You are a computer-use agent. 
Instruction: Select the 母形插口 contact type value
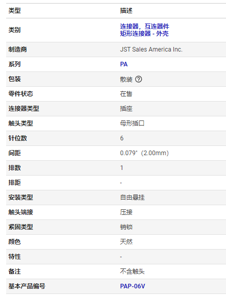click(132, 124)
